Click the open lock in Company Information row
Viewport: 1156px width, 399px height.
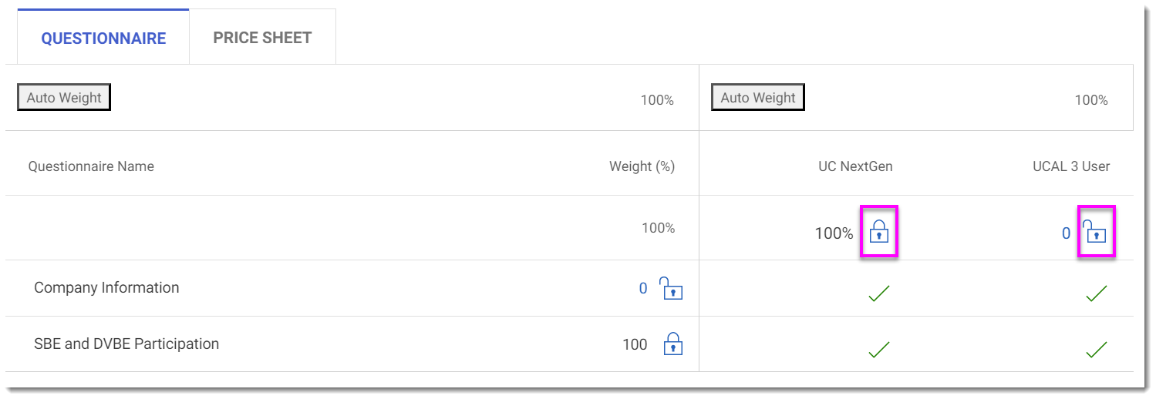[671, 289]
